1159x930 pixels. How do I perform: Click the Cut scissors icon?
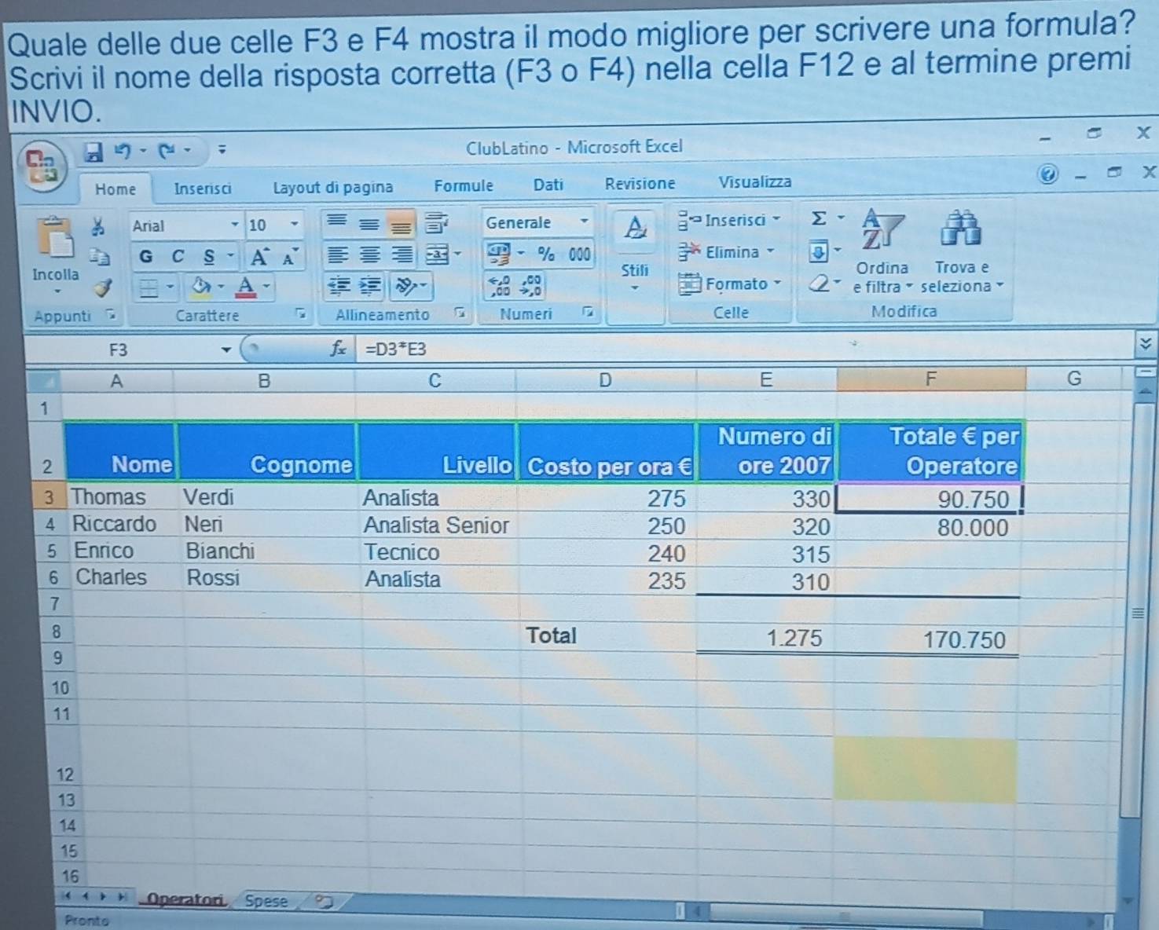[x=97, y=227]
